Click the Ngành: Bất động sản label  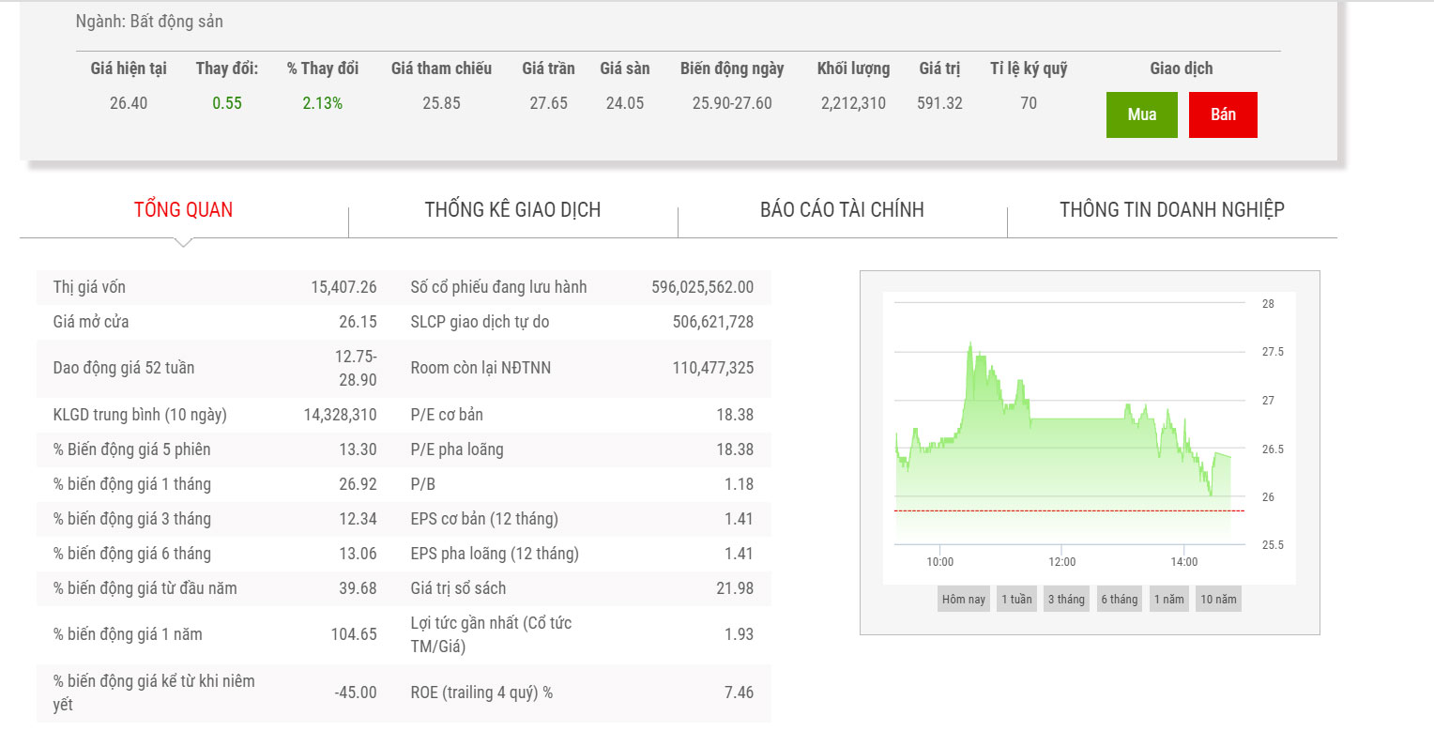(x=149, y=22)
